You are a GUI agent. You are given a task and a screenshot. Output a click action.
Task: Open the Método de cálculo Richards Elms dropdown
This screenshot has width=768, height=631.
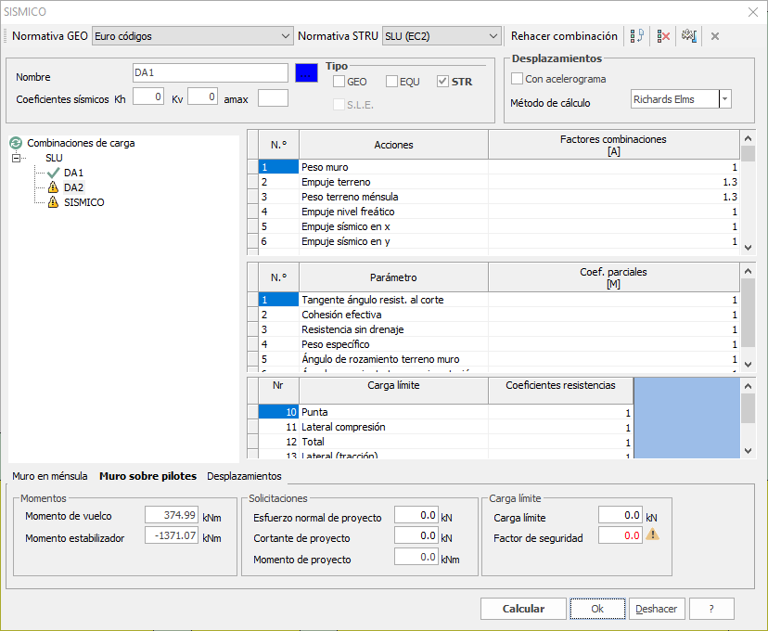(725, 99)
